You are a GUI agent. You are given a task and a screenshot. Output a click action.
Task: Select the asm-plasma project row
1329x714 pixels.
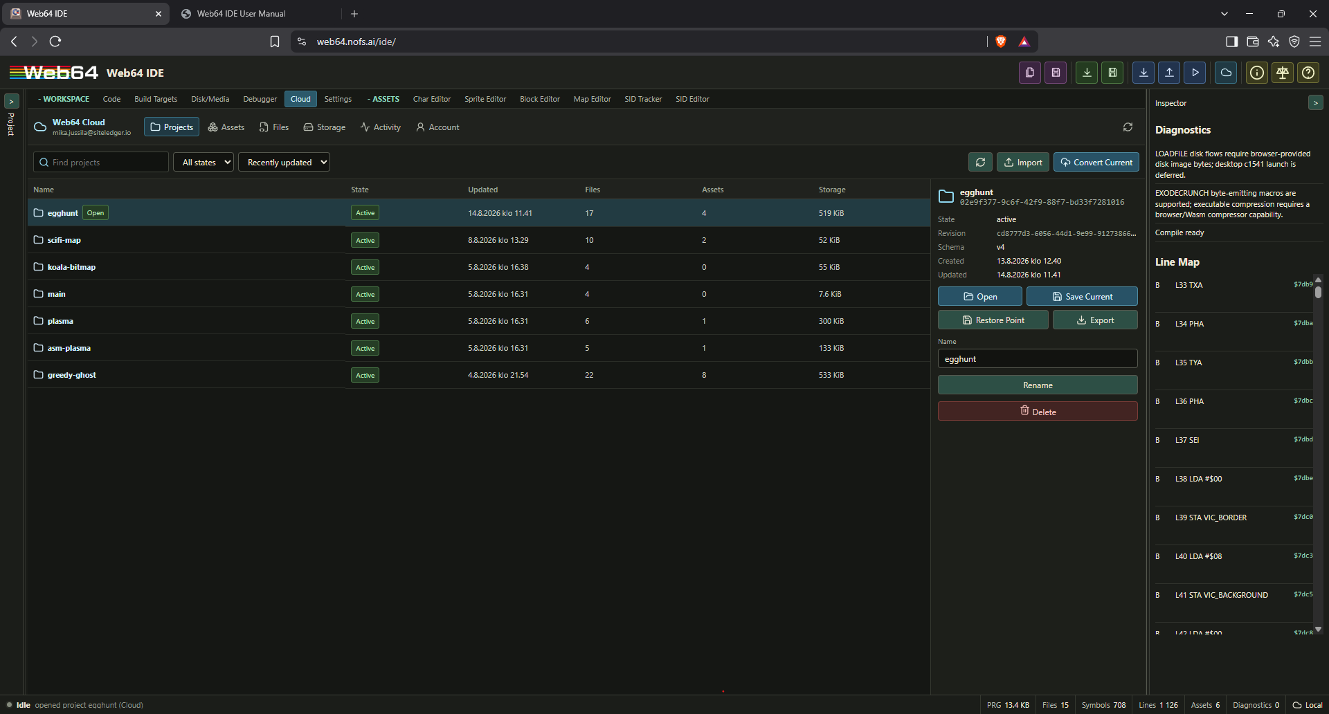point(479,348)
